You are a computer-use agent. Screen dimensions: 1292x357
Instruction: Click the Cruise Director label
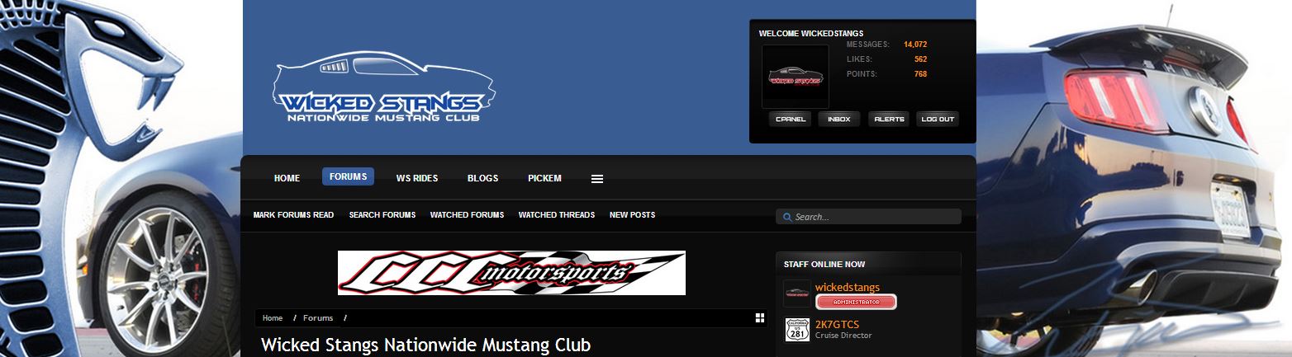(843, 336)
